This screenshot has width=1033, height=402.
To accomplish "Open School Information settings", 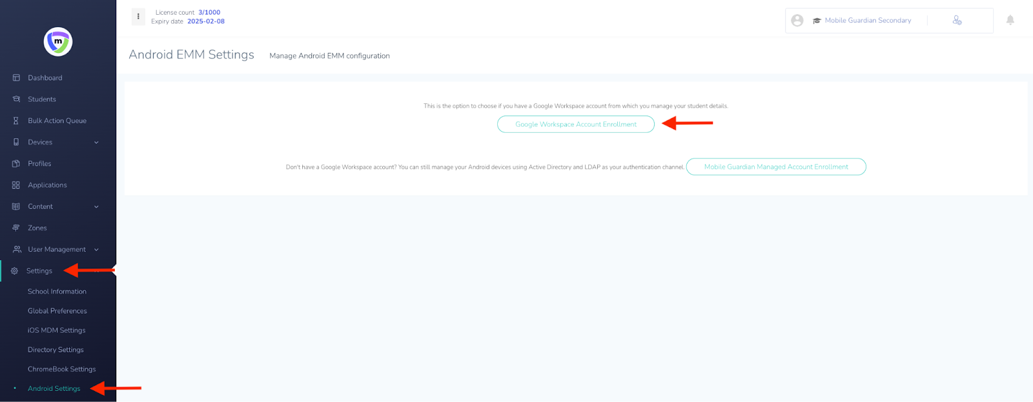I will pos(57,292).
